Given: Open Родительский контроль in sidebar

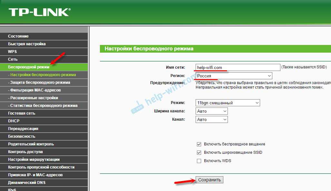Looking at the screenshot, I should click(31, 144).
